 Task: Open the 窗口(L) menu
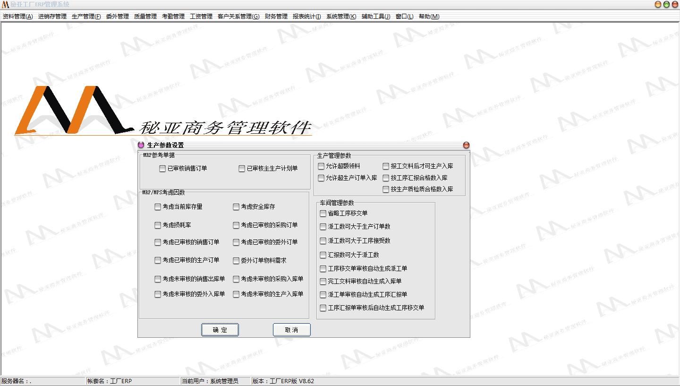pos(405,17)
